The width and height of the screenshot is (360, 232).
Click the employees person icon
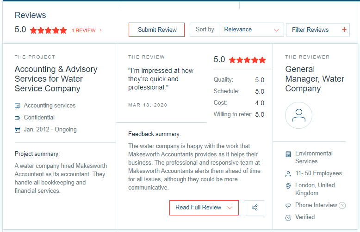[x=288, y=174]
